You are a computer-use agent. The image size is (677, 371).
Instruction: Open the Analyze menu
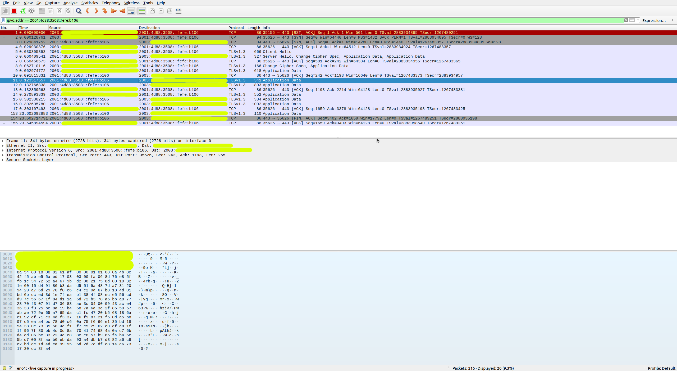pos(70,3)
